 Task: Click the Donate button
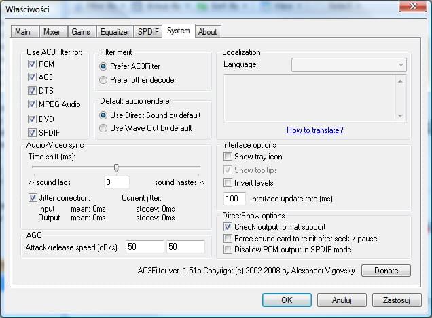386,271
